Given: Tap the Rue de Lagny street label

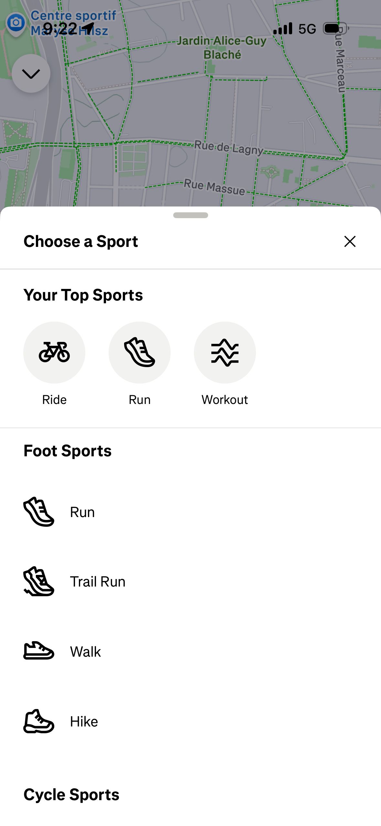Looking at the screenshot, I should click(229, 148).
